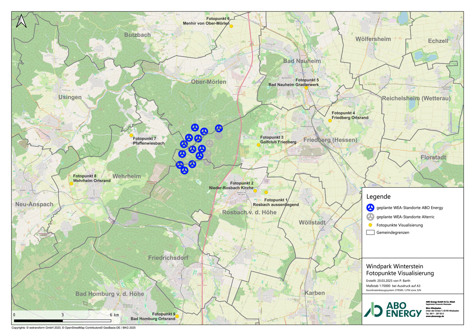Click the Usingen town name
The height and width of the screenshot is (336, 475).
pos(70,97)
